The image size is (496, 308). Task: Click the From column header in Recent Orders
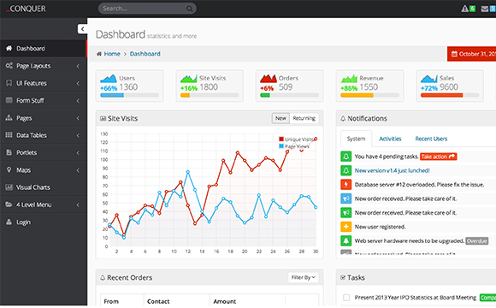pos(111,301)
